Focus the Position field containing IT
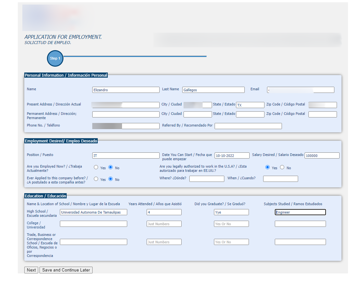Image resolution: width=358 pixels, height=288 pixels. pyautogui.click(x=126, y=155)
